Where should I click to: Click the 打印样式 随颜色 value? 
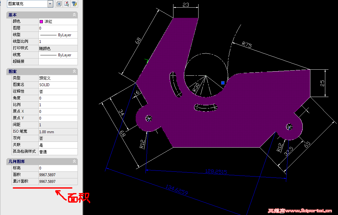pyautogui.click(x=58, y=48)
